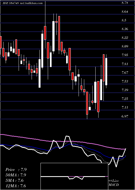Viewport: 135px width, 190px height.
Task: Click the BSE 534748 ticker label
Action: (x=11, y=3)
